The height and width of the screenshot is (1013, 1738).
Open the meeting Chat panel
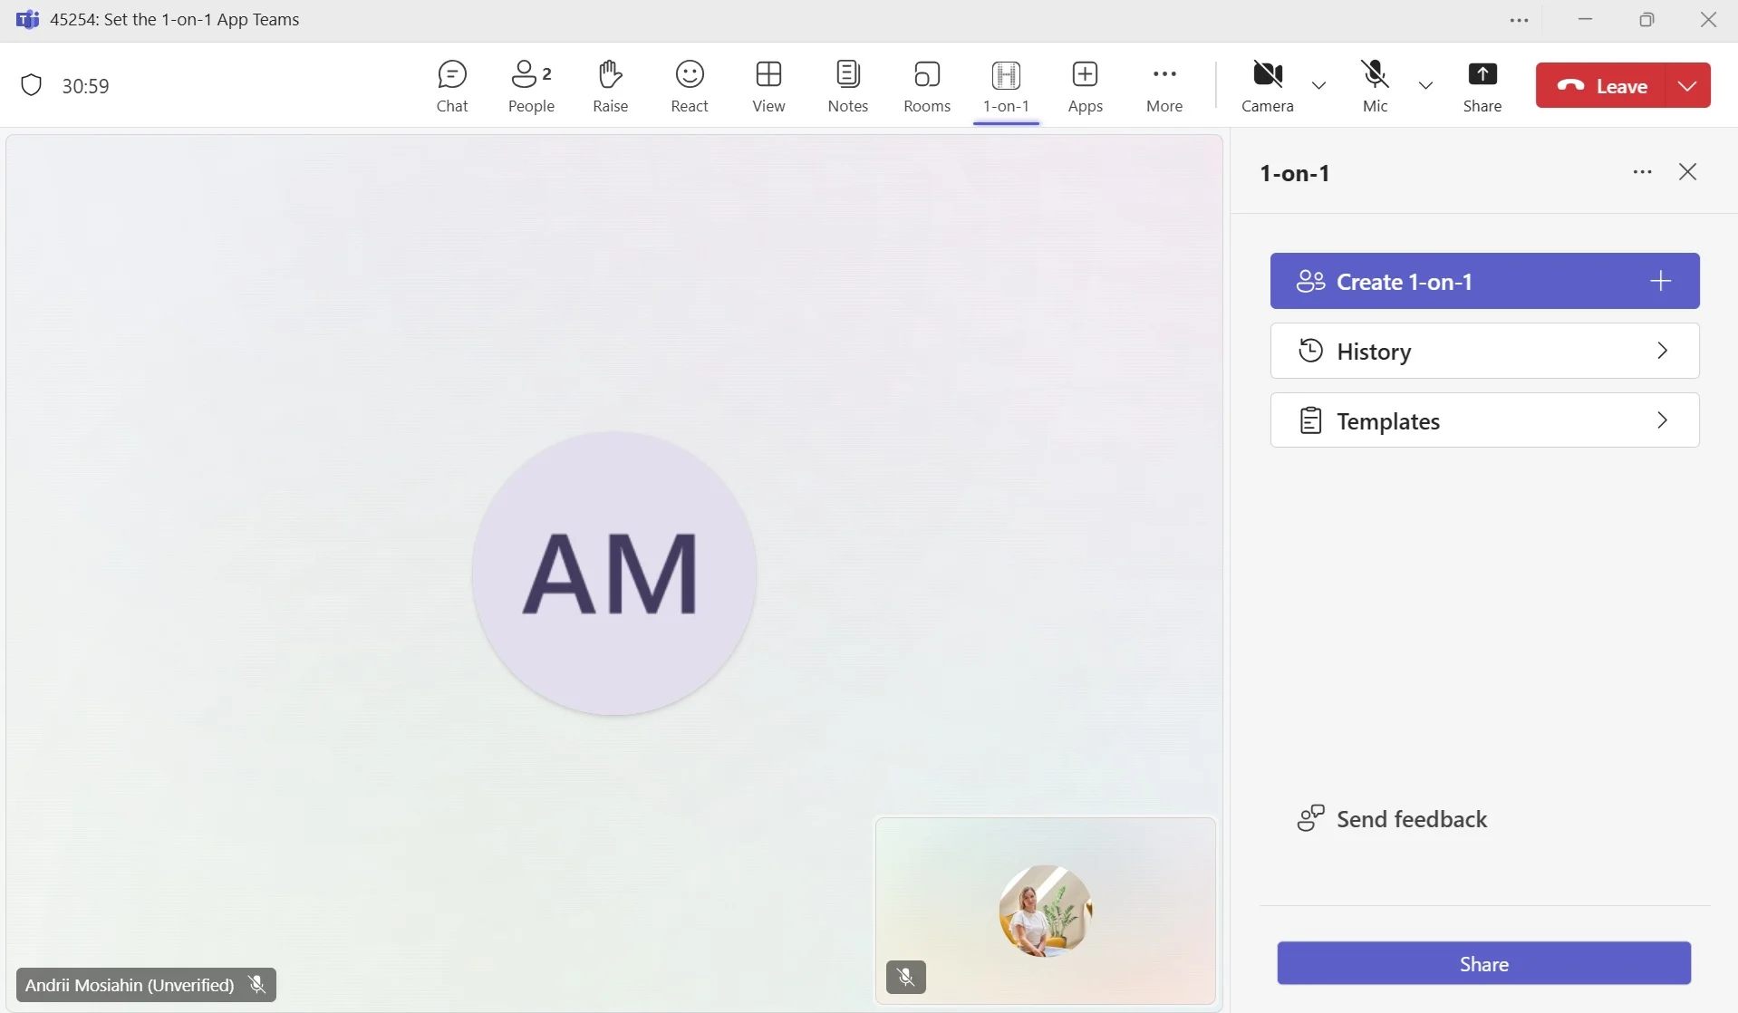pos(451,86)
